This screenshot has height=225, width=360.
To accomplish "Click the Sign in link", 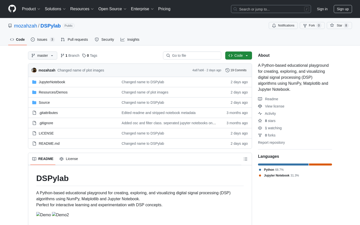I will click(x=322, y=9).
